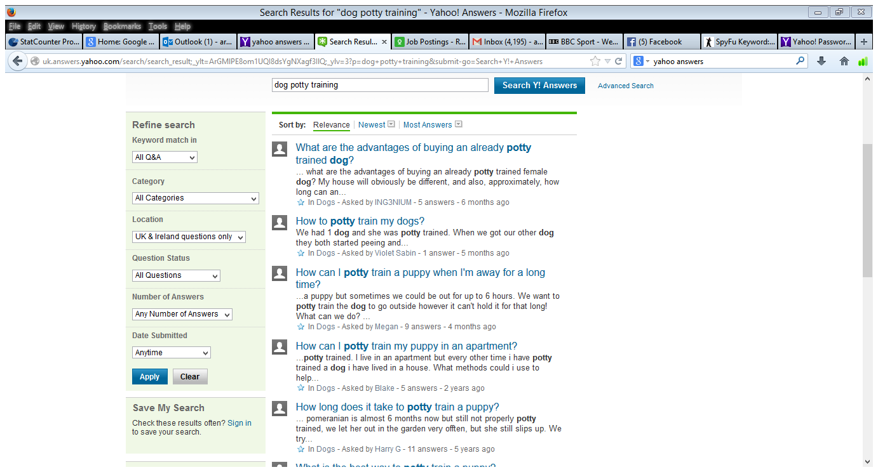
Task: Open the Location dropdown for UK & Ireland
Action: 189,237
